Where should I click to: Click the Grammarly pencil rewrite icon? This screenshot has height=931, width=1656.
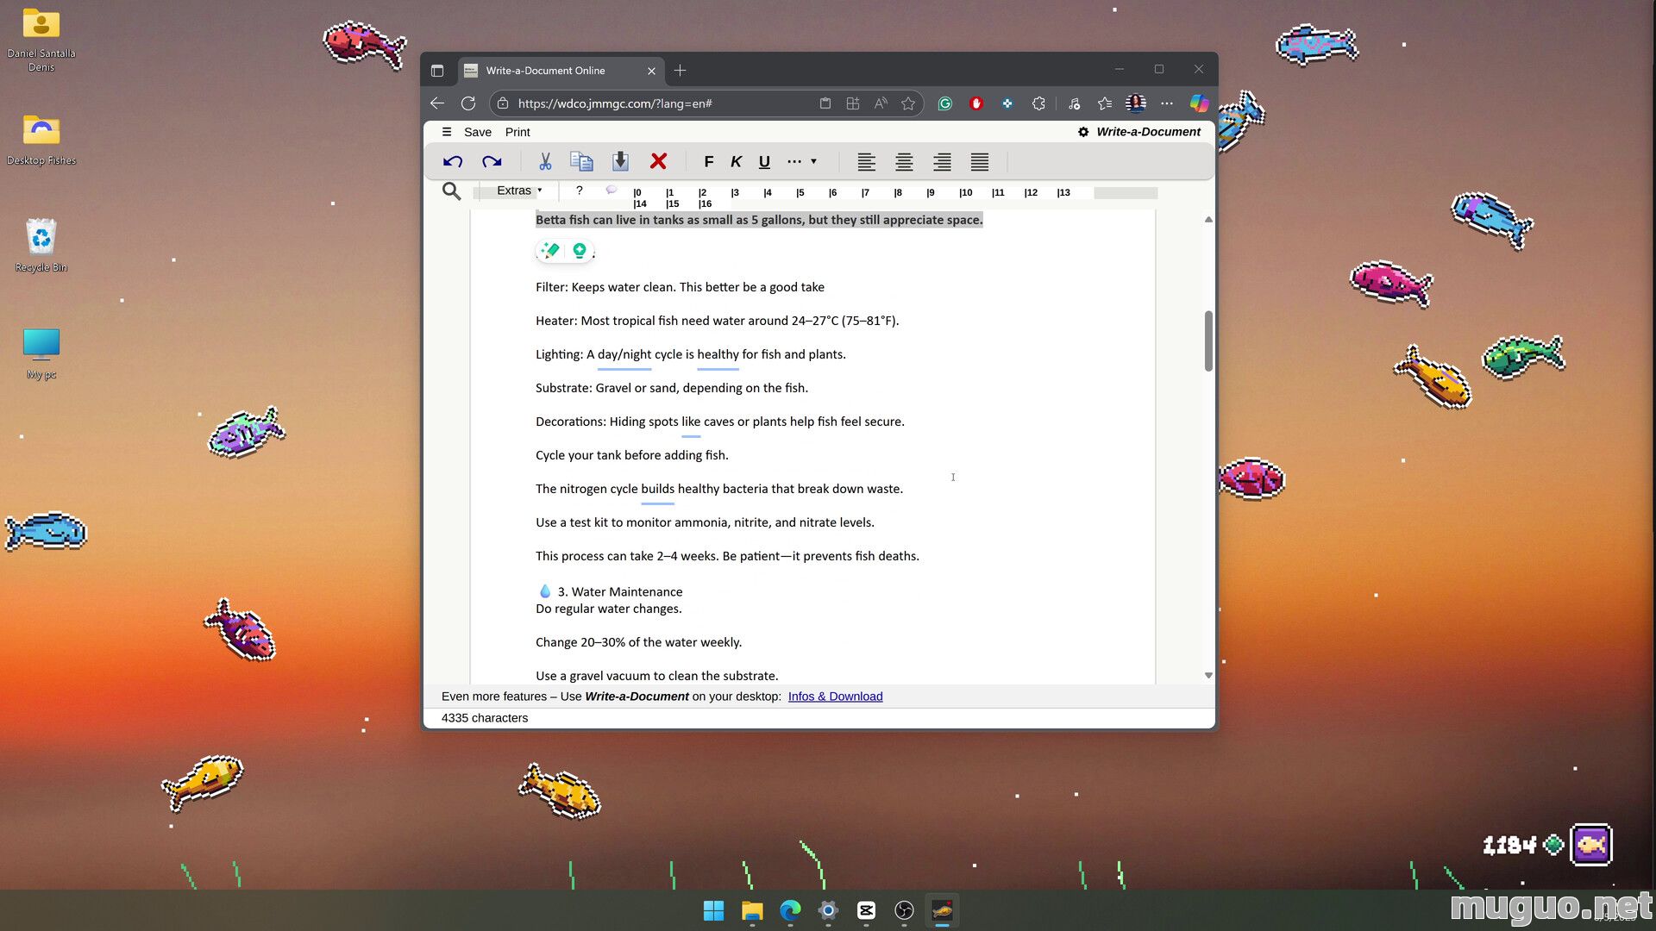pyautogui.click(x=549, y=250)
